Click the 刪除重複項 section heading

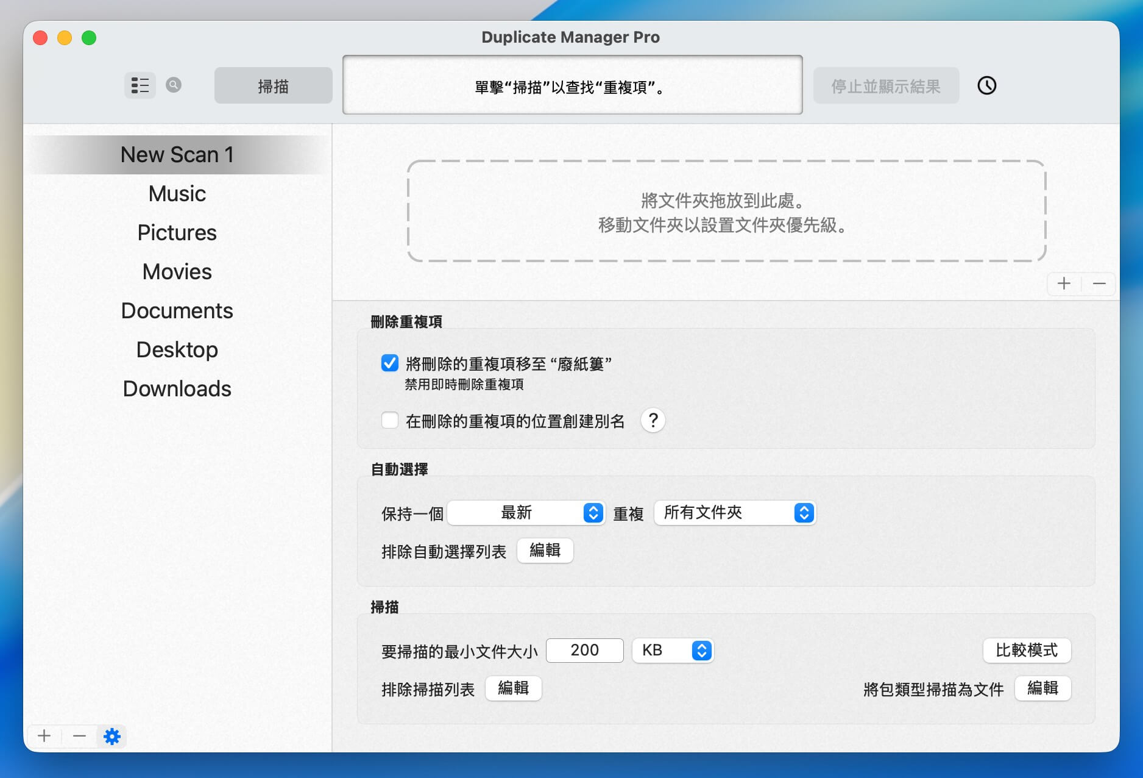coord(406,321)
